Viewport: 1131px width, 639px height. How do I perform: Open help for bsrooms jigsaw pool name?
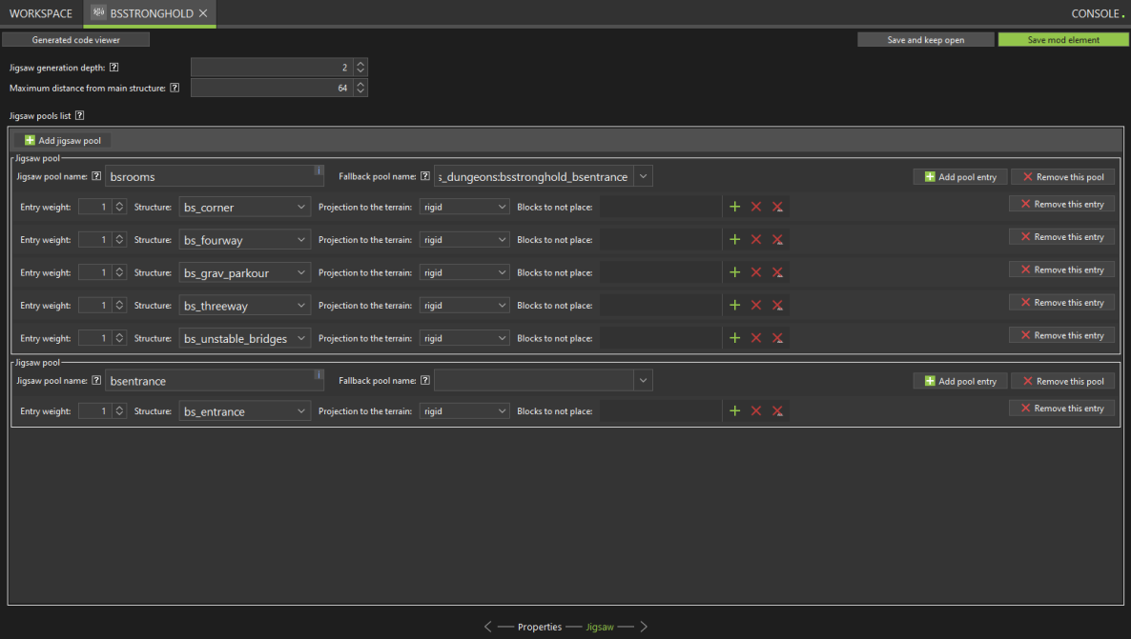[96, 176]
